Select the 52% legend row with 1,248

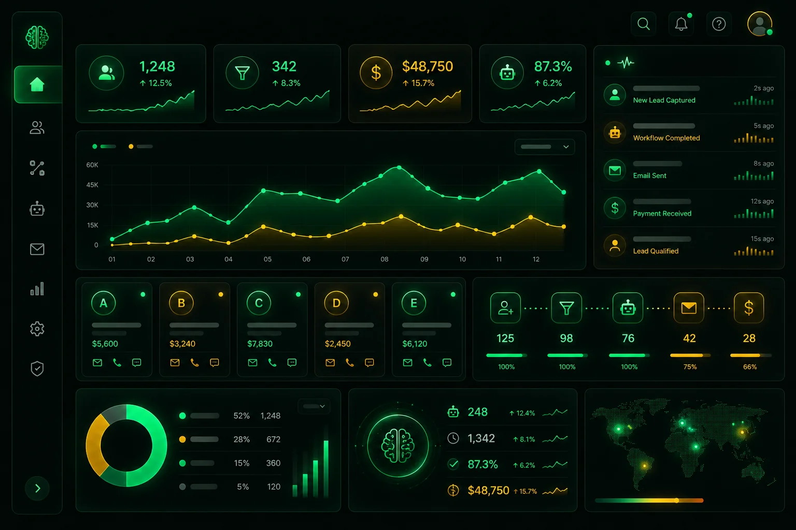pyautogui.click(x=230, y=416)
